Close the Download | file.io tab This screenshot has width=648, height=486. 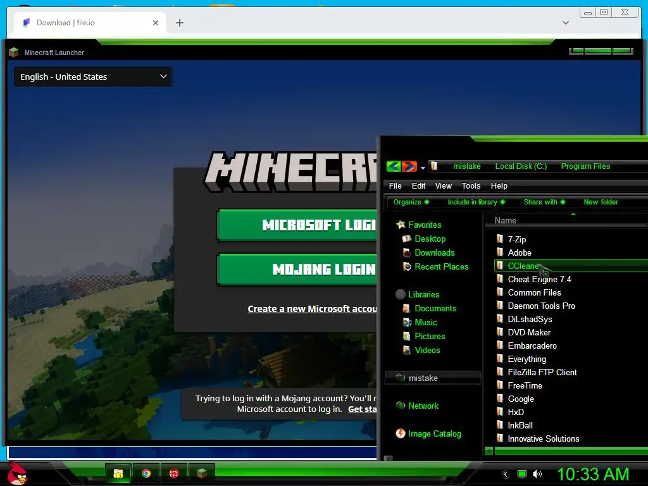click(156, 23)
